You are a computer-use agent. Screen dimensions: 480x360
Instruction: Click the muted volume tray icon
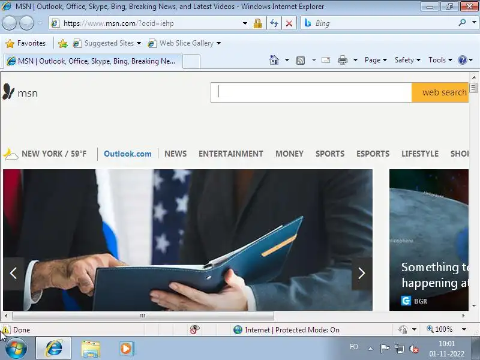pos(414,349)
